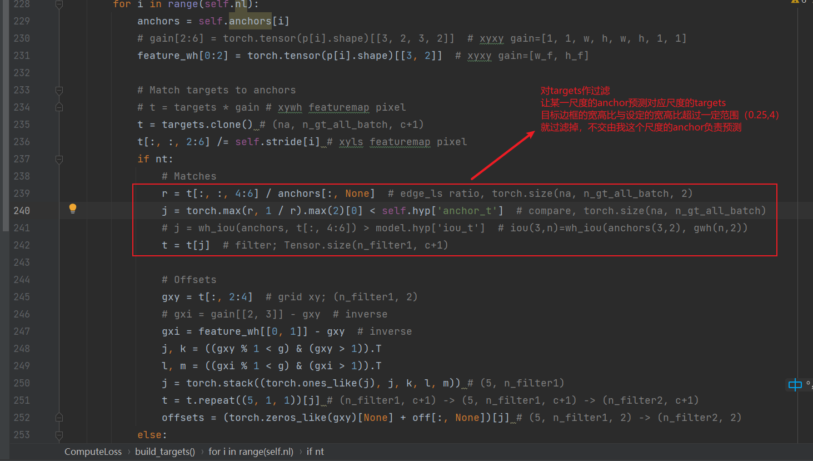
Task: Click the blue Chinese IME mode icon
Action: (795, 384)
